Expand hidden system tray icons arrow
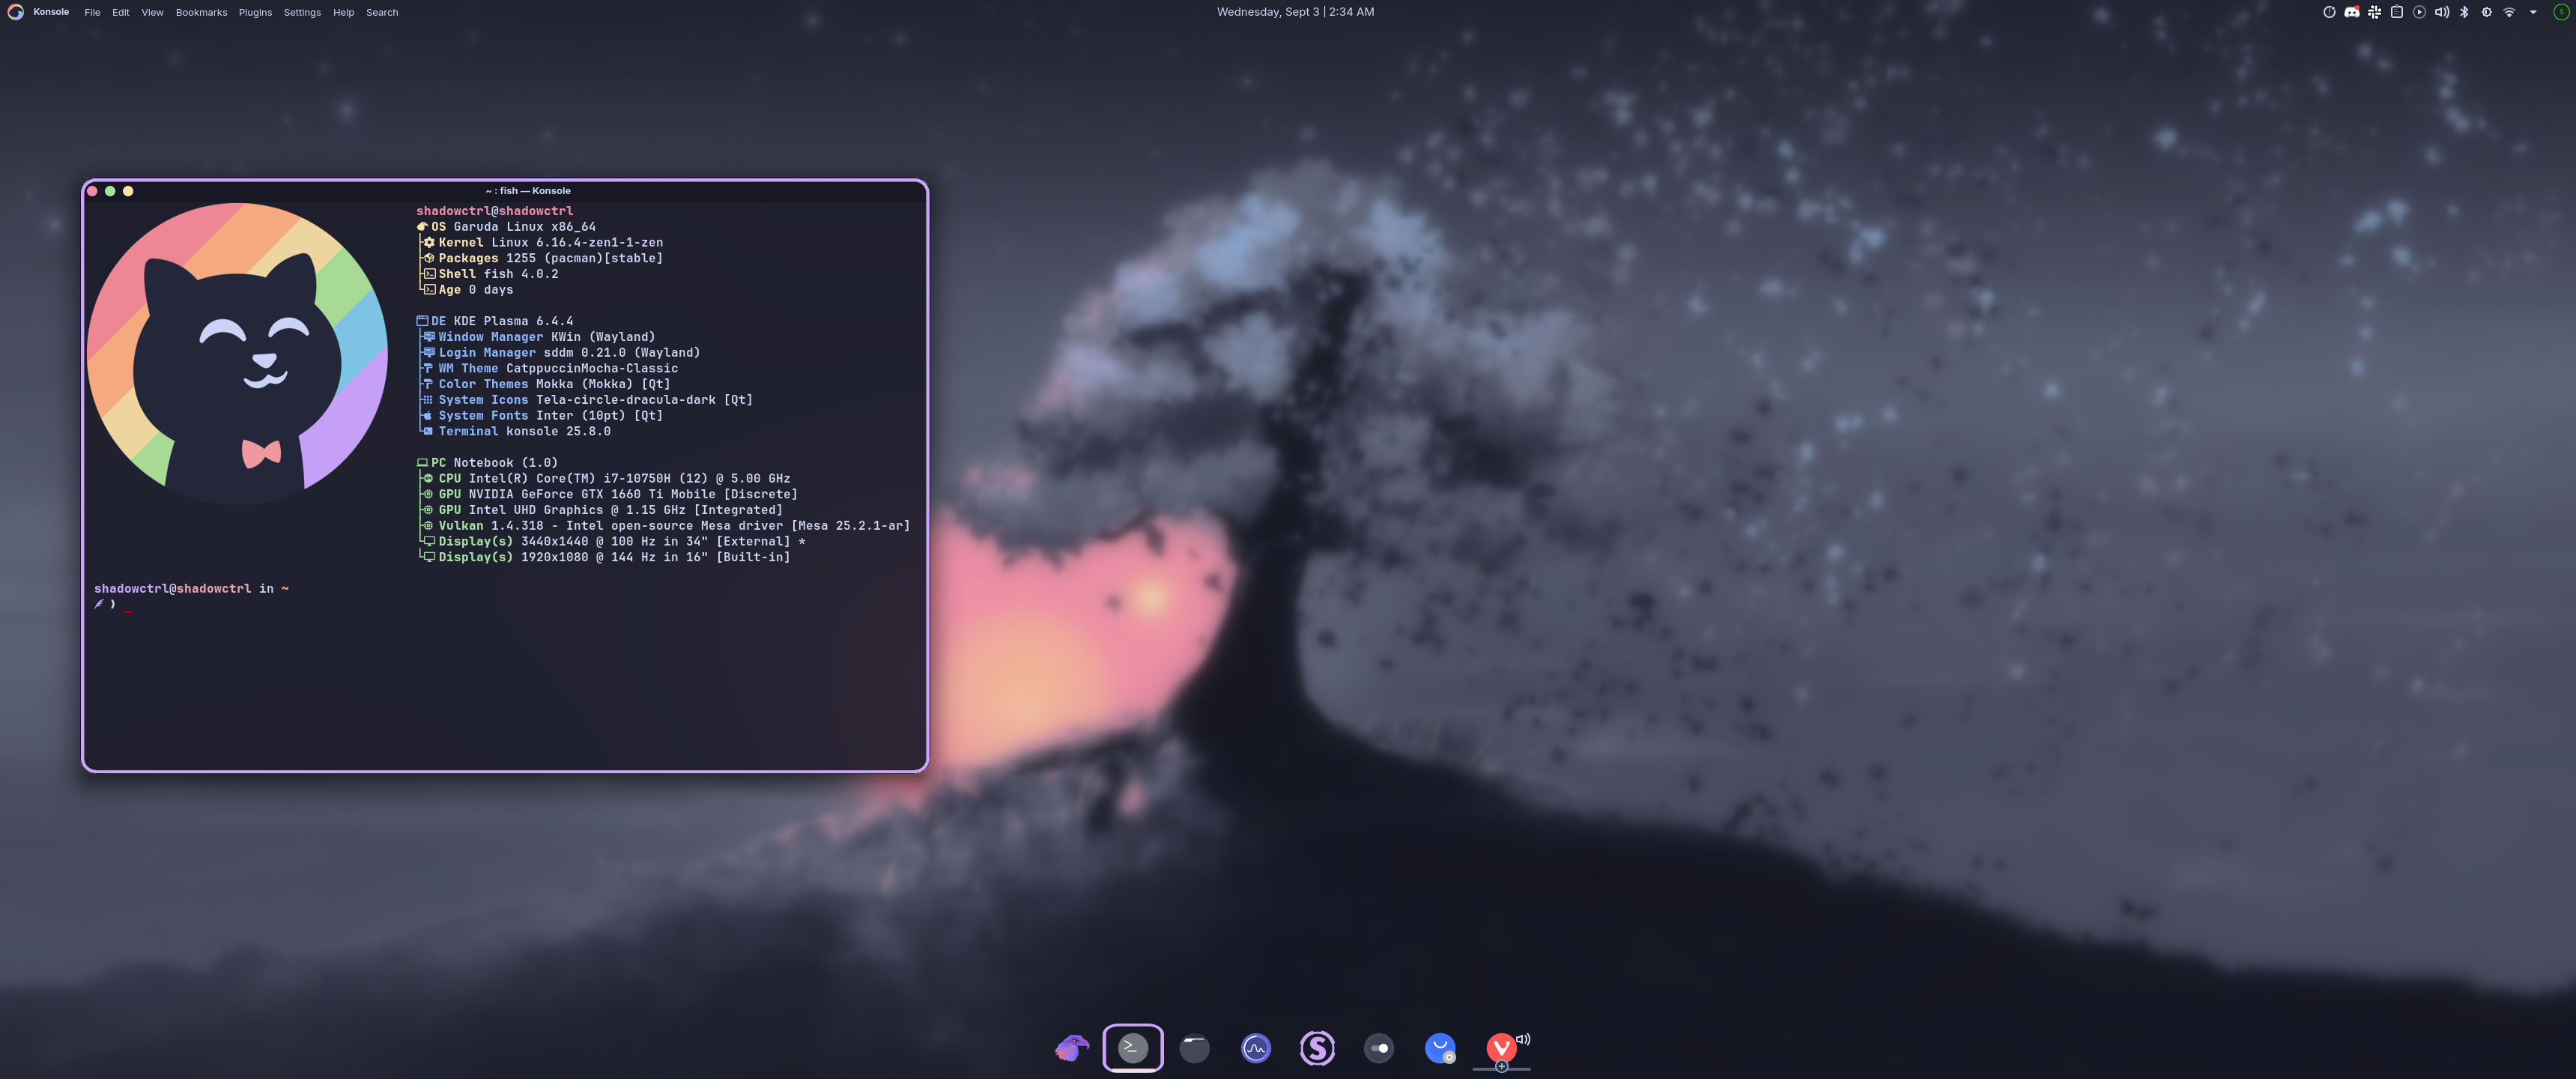Screen dimensions: 2576x1079 tap(2533, 12)
